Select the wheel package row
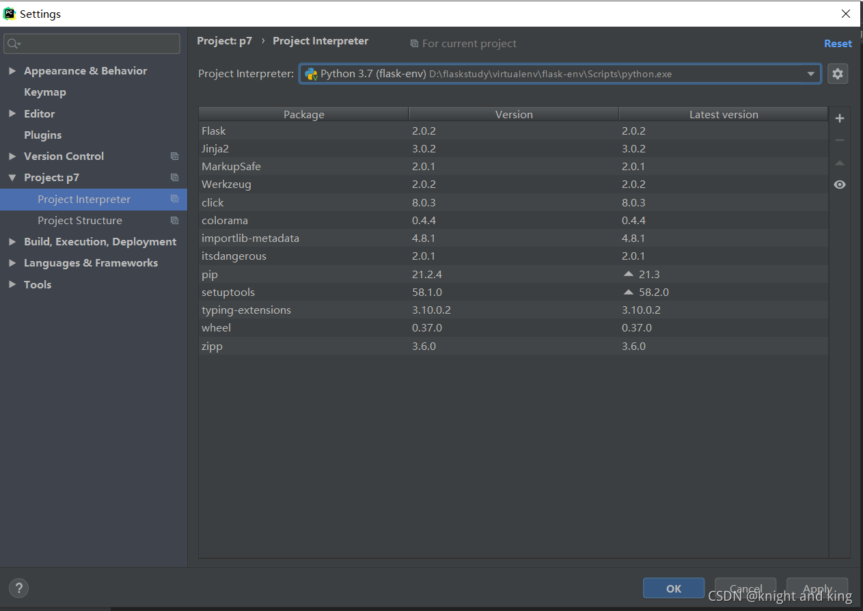 513,328
